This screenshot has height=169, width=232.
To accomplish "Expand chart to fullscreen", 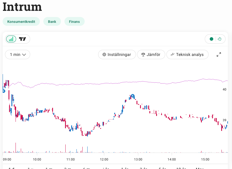I will (219, 54).
